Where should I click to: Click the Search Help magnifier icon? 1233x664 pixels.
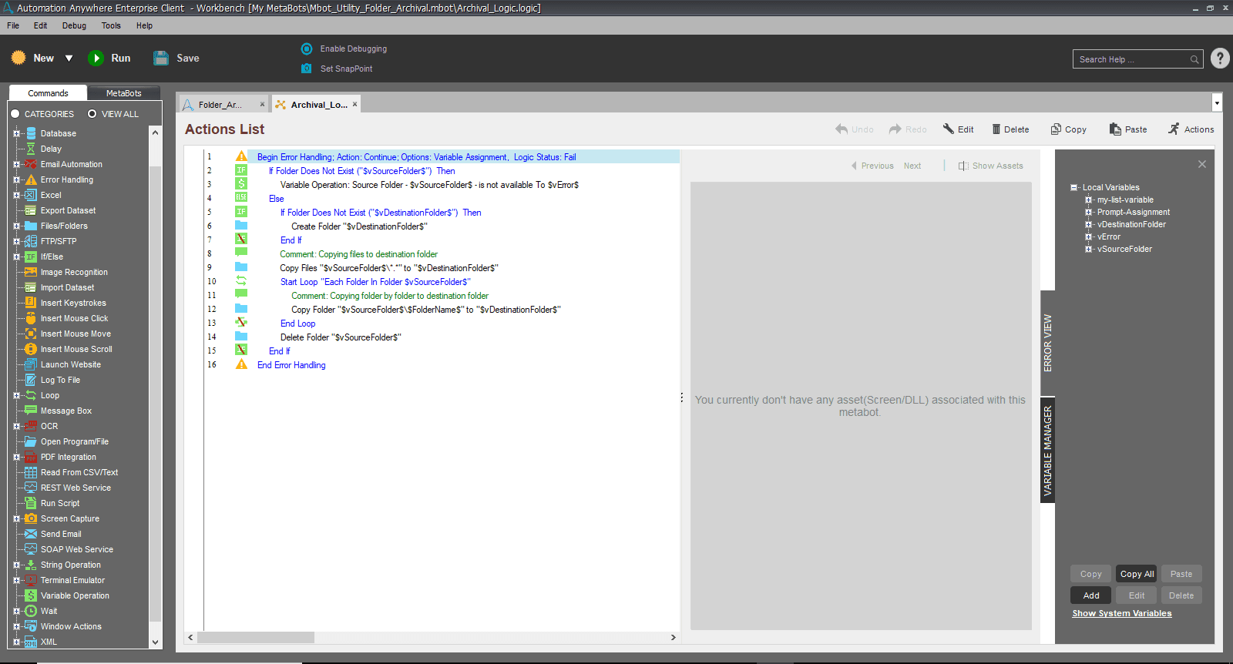pos(1194,59)
